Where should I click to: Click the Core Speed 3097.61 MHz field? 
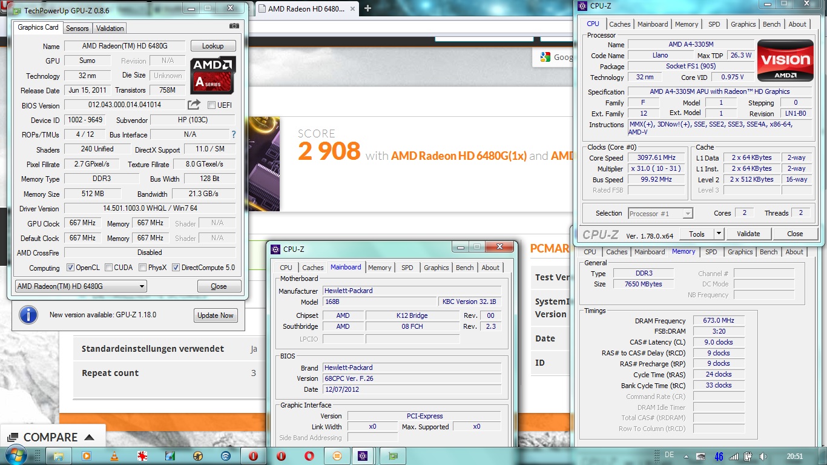pyautogui.click(x=656, y=158)
